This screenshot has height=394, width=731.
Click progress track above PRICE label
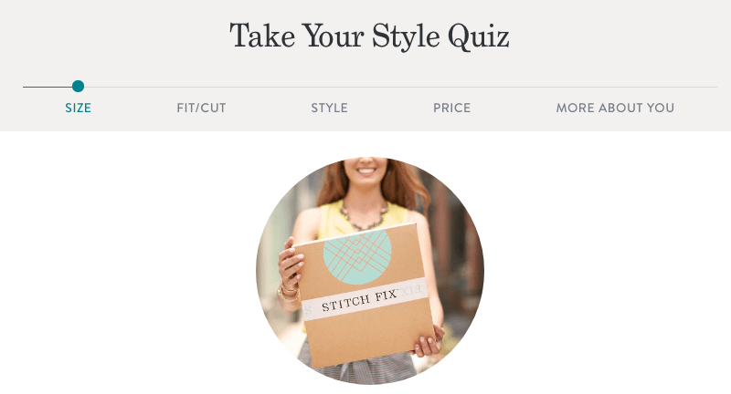tap(451, 87)
